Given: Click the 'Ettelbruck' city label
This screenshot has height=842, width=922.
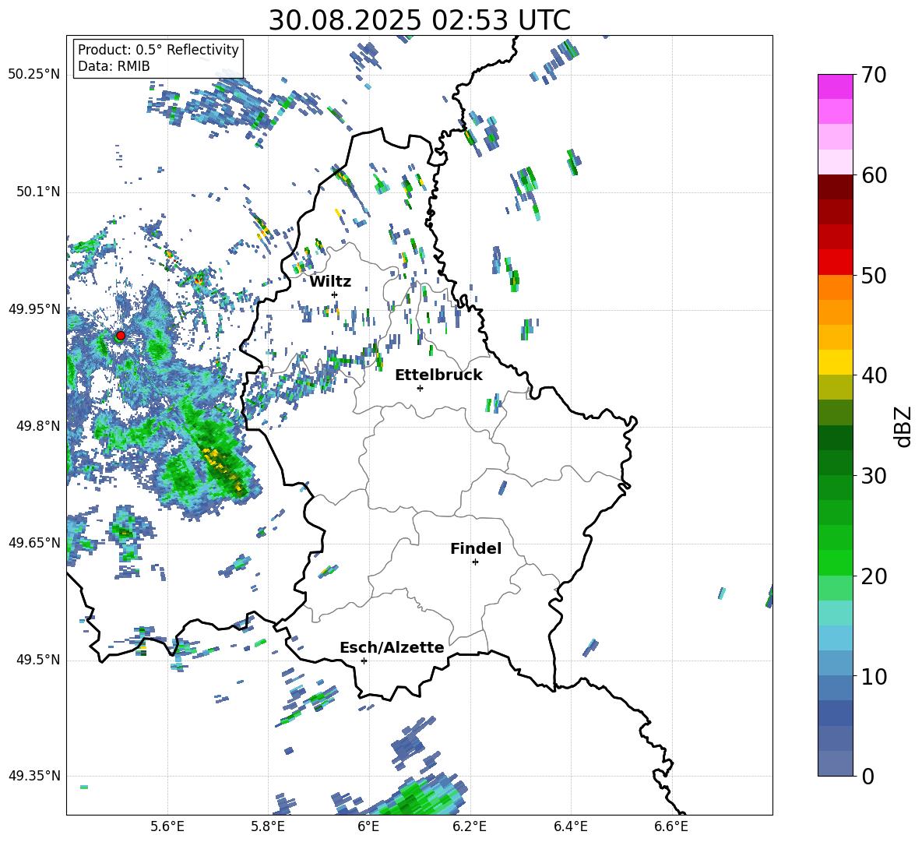Looking at the screenshot, I should (x=438, y=375).
